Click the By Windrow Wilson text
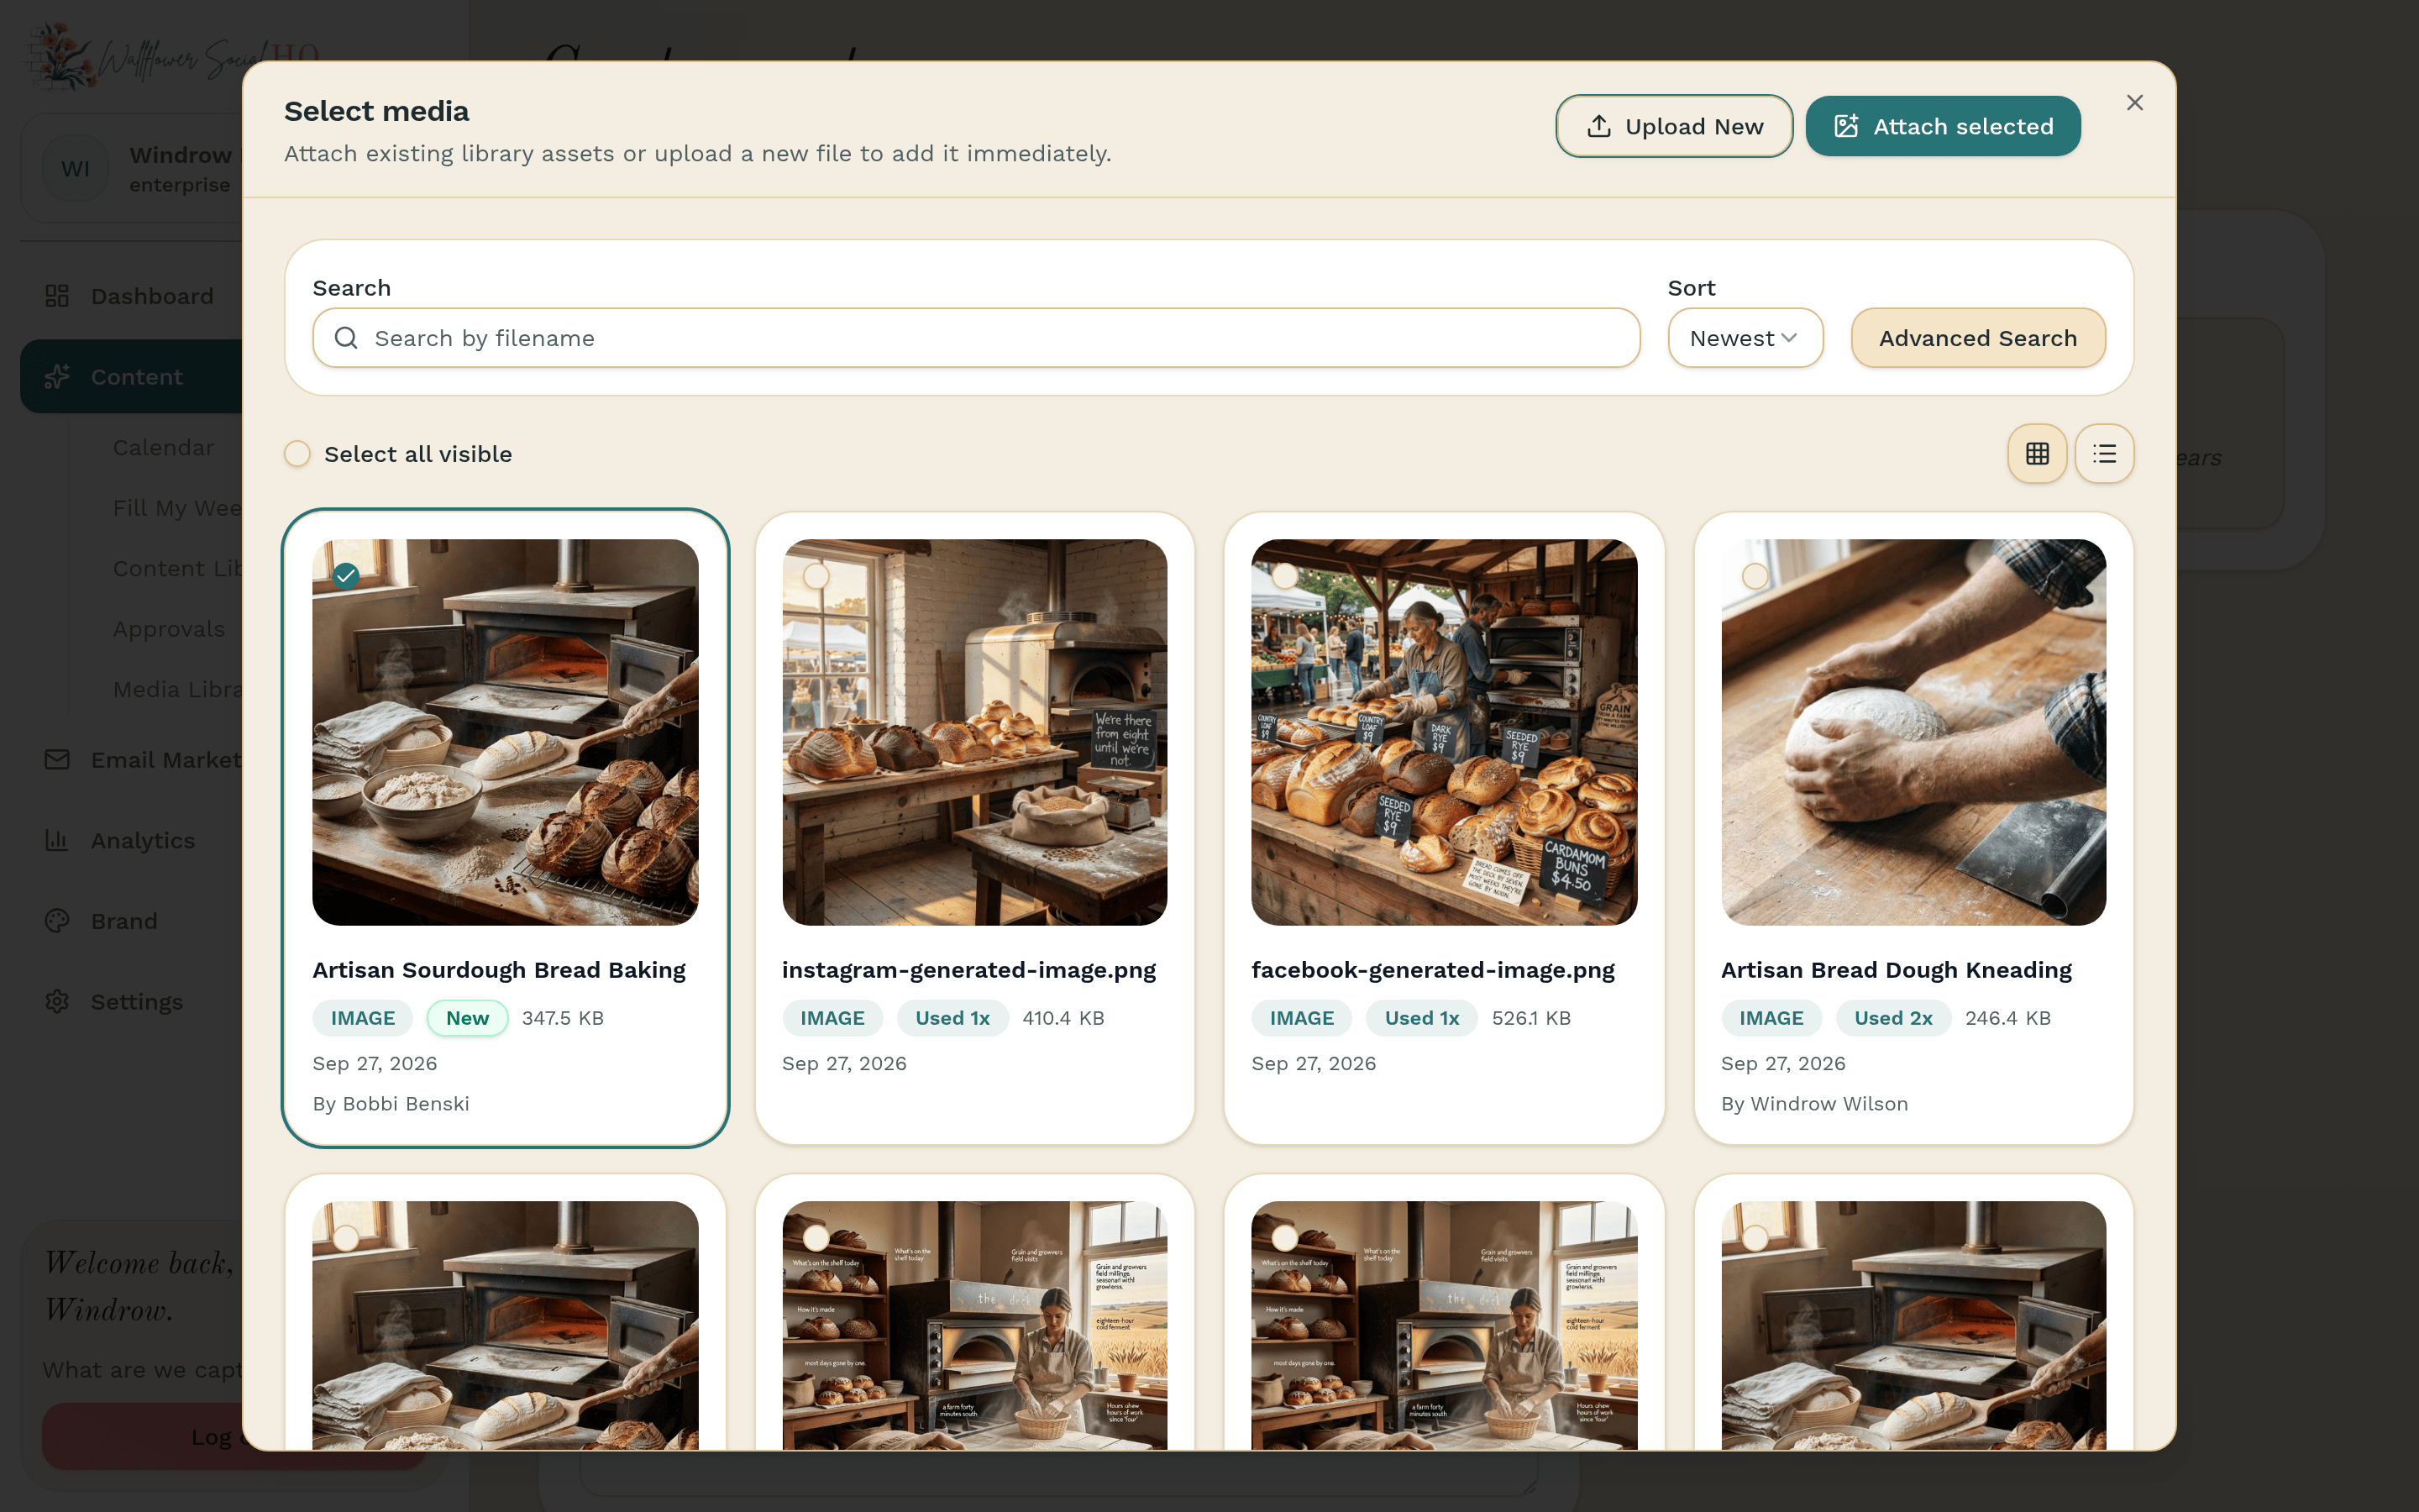Image resolution: width=2419 pixels, height=1512 pixels. pyautogui.click(x=1814, y=1103)
